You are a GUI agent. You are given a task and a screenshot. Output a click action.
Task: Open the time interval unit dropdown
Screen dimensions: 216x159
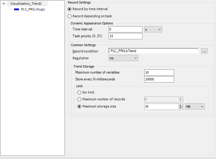tap(153, 29)
